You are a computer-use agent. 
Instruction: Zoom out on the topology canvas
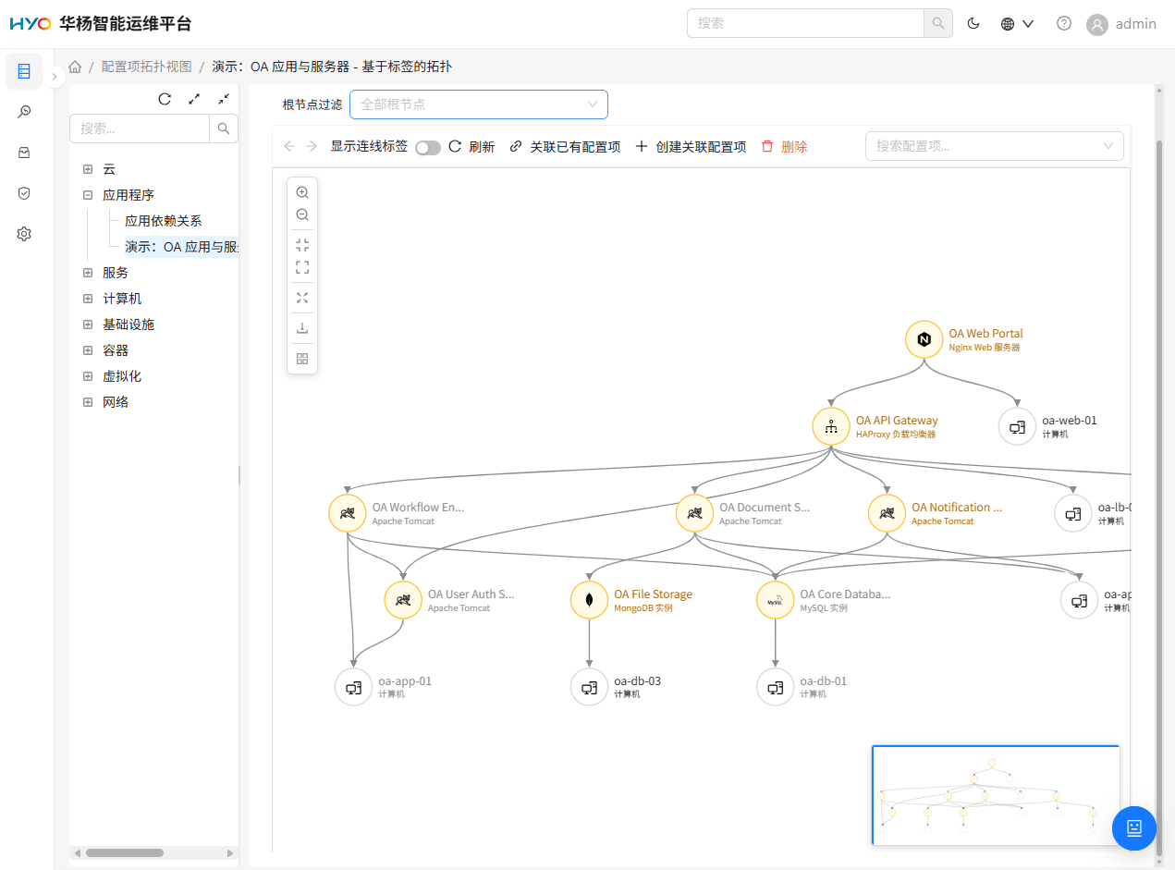(x=302, y=214)
